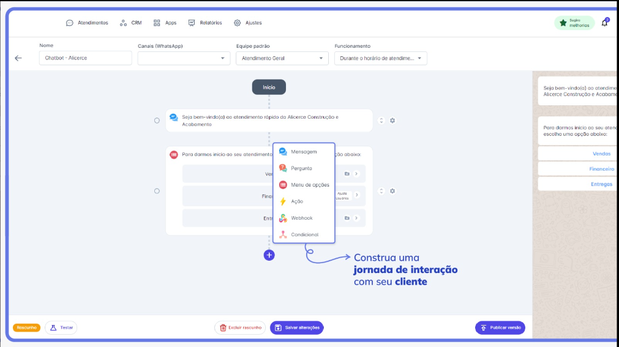
Task: Click the welcome text in preview panel
Action: [580, 91]
